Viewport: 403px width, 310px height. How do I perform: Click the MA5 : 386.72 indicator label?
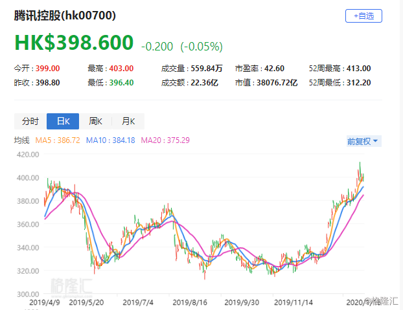click(58, 140)
